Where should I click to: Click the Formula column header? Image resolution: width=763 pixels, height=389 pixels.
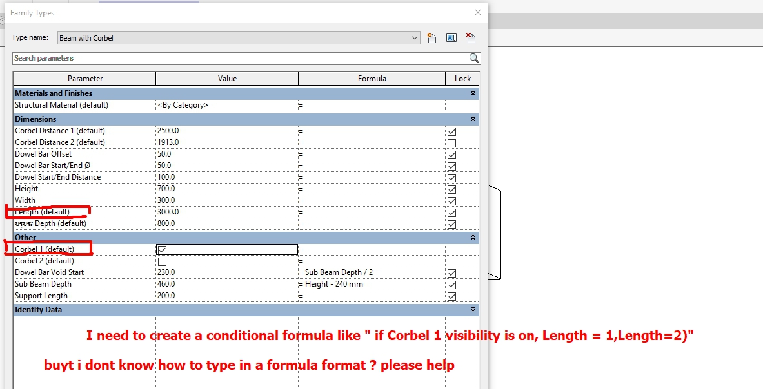click(x=372, y=78)
